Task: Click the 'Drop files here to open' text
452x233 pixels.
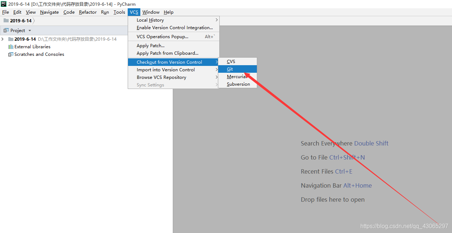Action: point(333,200)
